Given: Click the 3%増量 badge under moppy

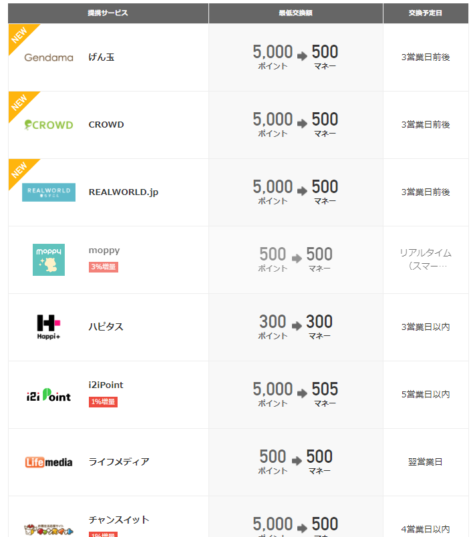Looking at the screenshot, I should click(x=104, y=266).
